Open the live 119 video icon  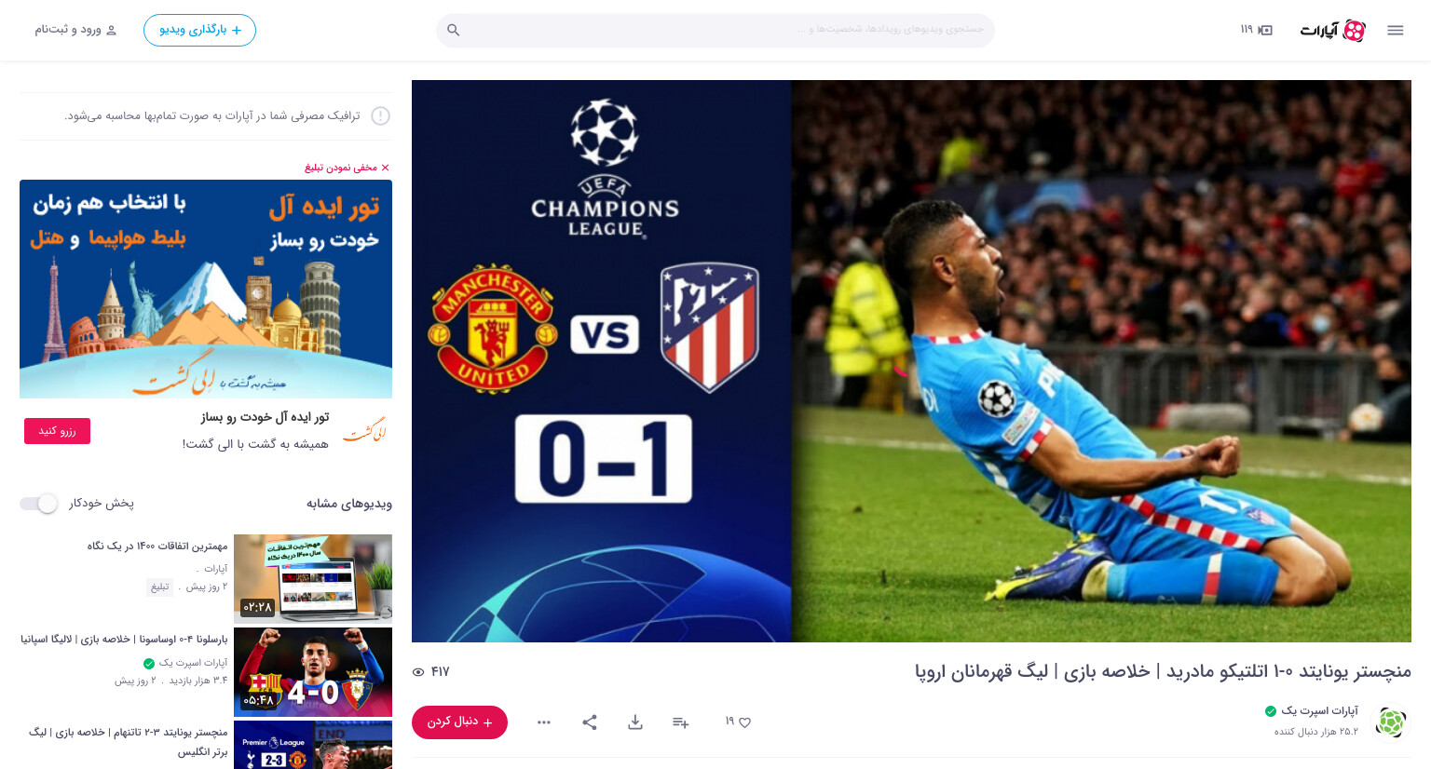pyautogui.click(x=1257, y=30)
